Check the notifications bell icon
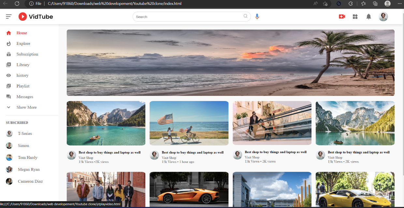 pos(368,17)
